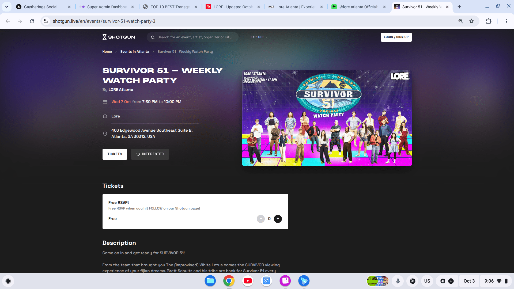The image size is (514, 289).
Task: Open Files app in the shelf
Action: click(x=210, y=281)
